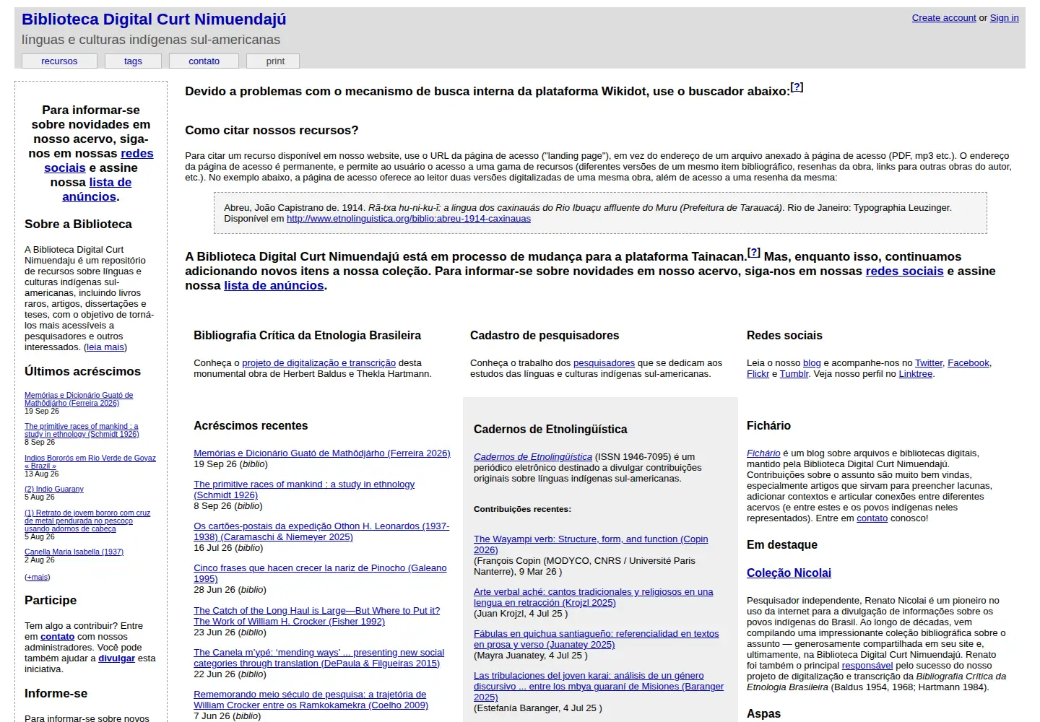The image size is (1040, 722).
Task: Open the contato menu tab
Action: click(204, 61)
